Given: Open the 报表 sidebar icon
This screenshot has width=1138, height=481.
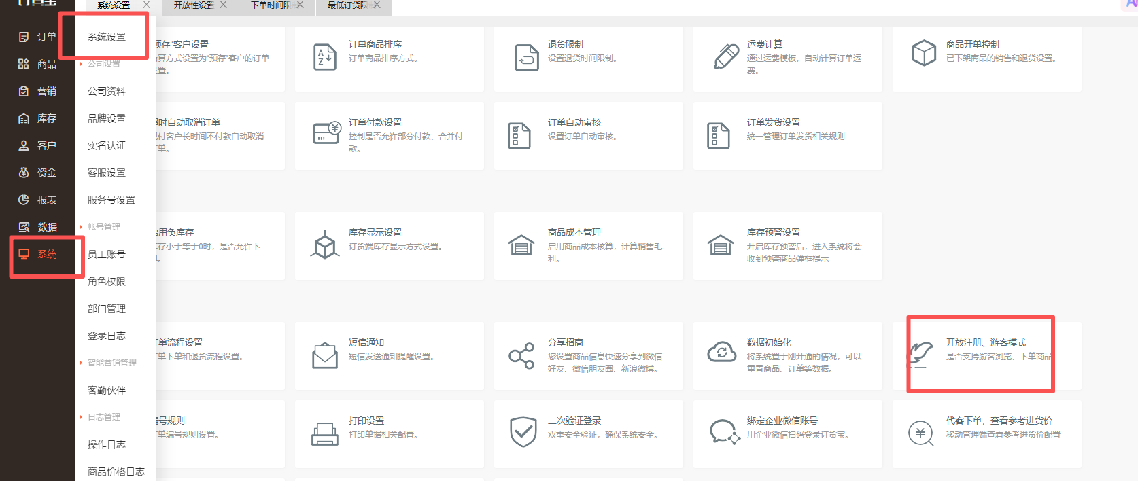Looking at the screenshot, I should point(24,200).
